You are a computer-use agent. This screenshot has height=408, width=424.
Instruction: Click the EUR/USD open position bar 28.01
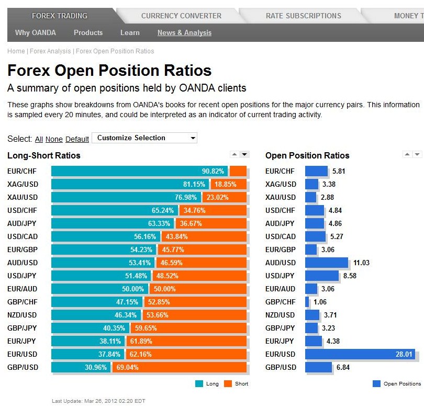point(360,354)
